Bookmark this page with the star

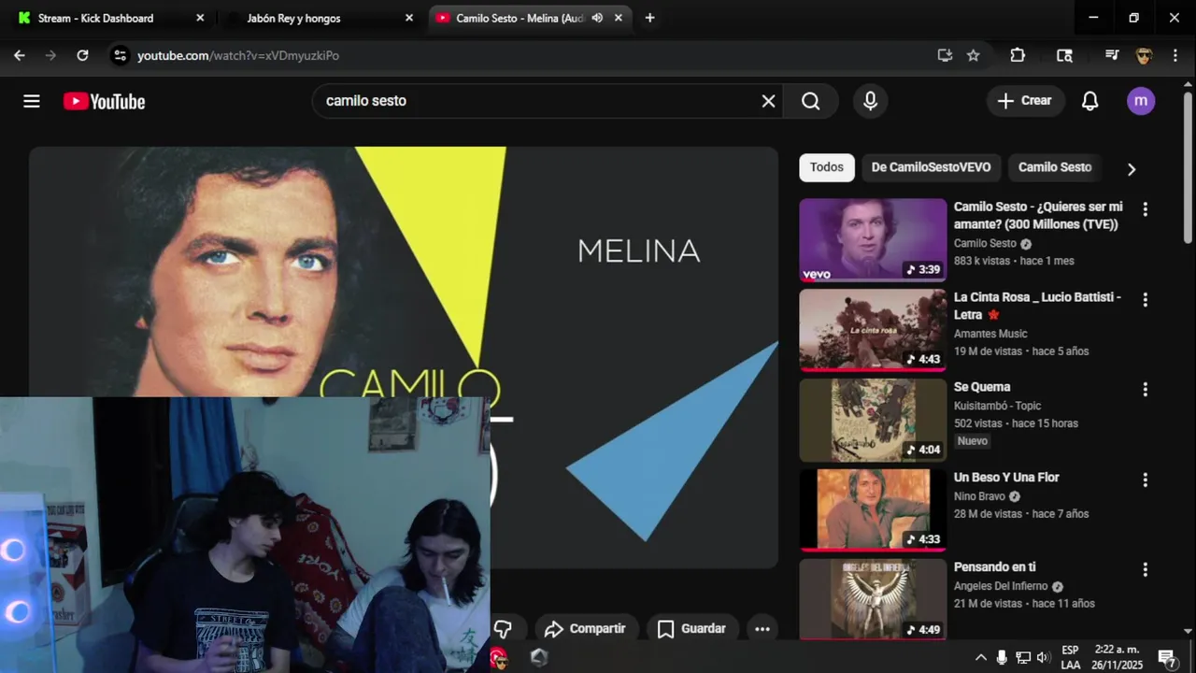pos(973,55)
